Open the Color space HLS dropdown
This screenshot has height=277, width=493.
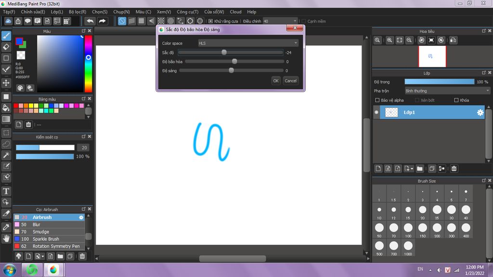coord(248,43)
